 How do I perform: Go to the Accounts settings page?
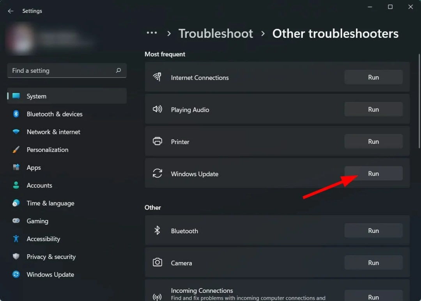pos(39,185)
